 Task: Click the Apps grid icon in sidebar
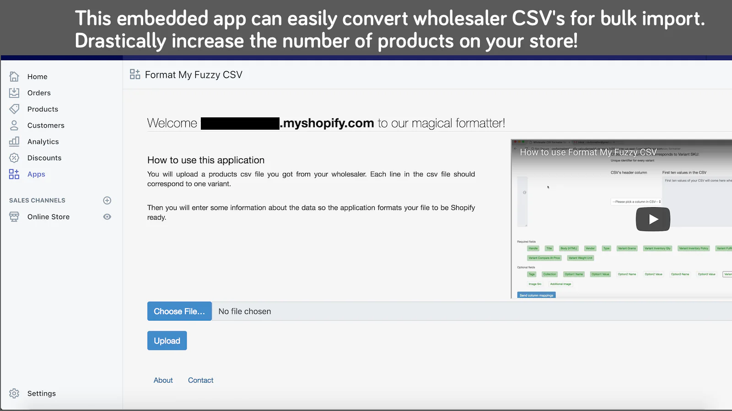[14, 174]
